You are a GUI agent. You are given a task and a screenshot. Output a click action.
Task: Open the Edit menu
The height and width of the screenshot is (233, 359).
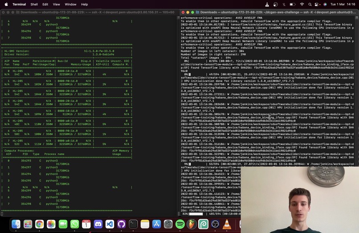pyautogui.click(x=45, y=4)
